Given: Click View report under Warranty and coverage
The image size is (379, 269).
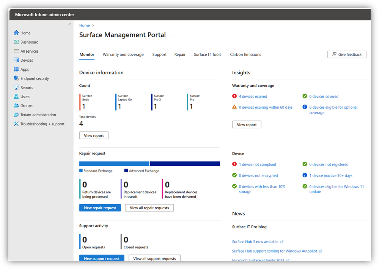Looking at the screenshot, I should click(247, 125).
